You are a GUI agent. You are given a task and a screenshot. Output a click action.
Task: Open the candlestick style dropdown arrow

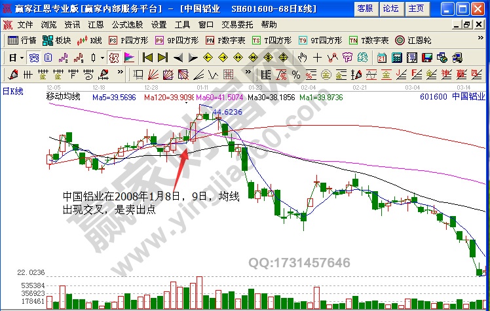[x=103, y=57]
